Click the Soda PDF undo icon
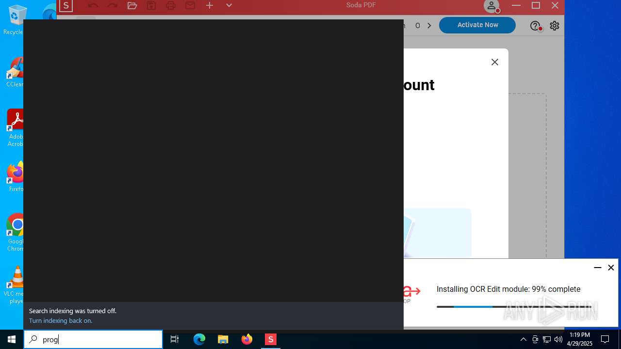This screenshot has height=349, width=621. (93, 5)
